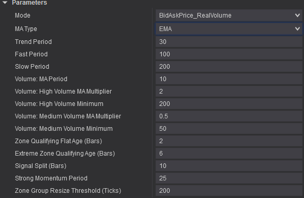Click the Fast Period value field
The width and height of the screenshot is (304, 198).
point(229,54)
